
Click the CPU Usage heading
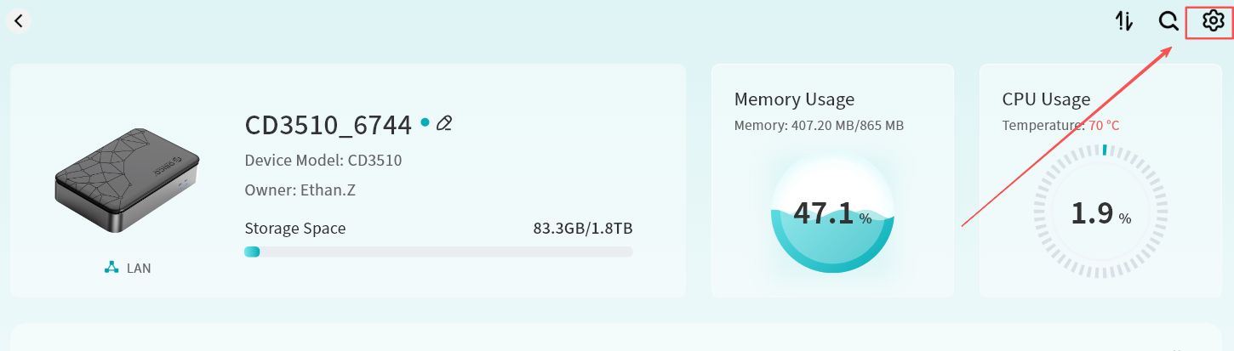(x=1046, y=99)
